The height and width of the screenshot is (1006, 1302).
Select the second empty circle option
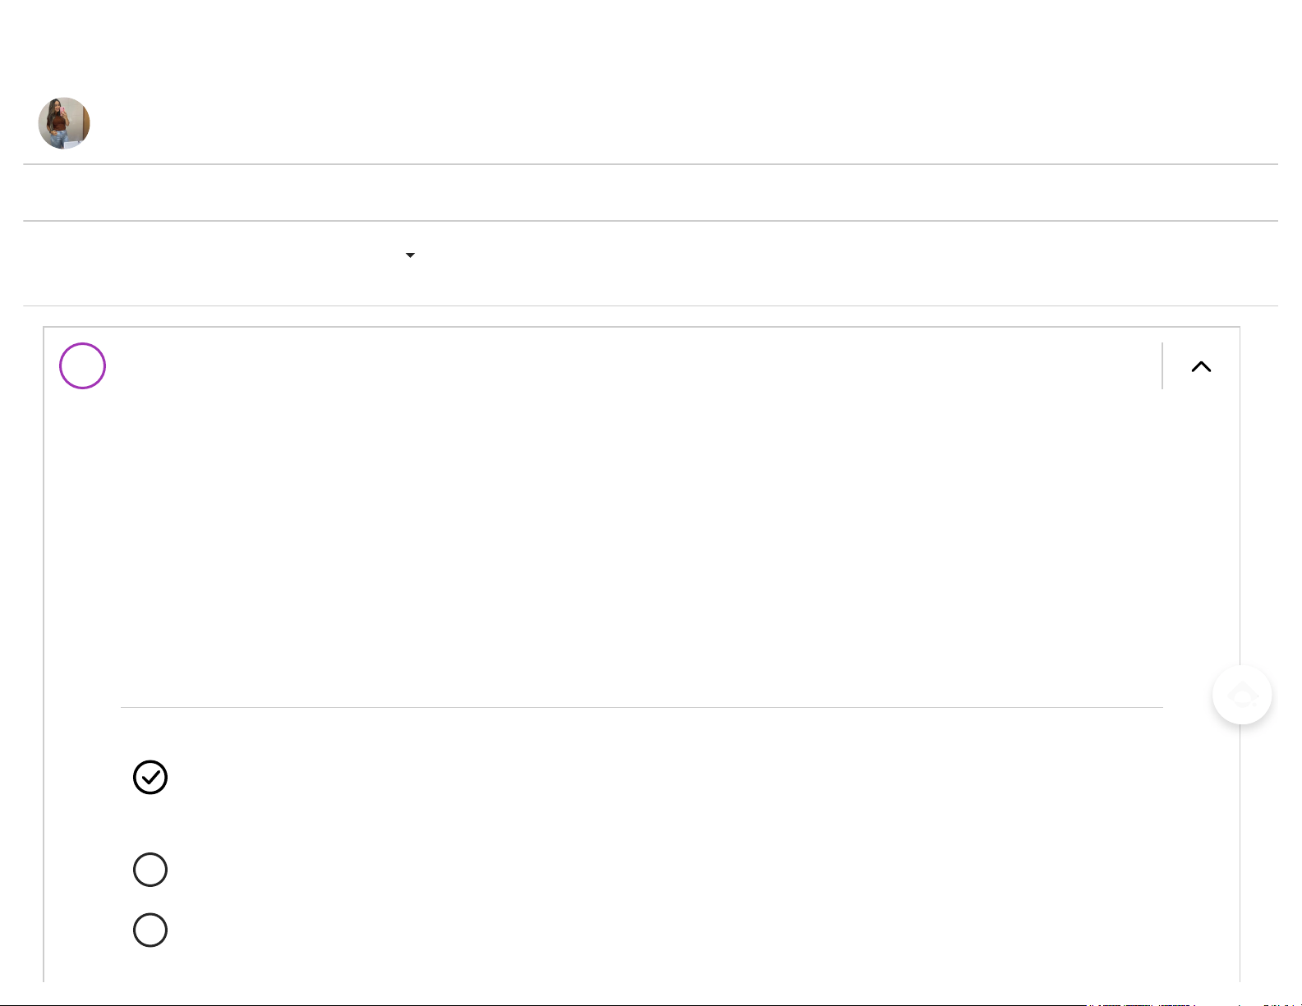[150, 870]
